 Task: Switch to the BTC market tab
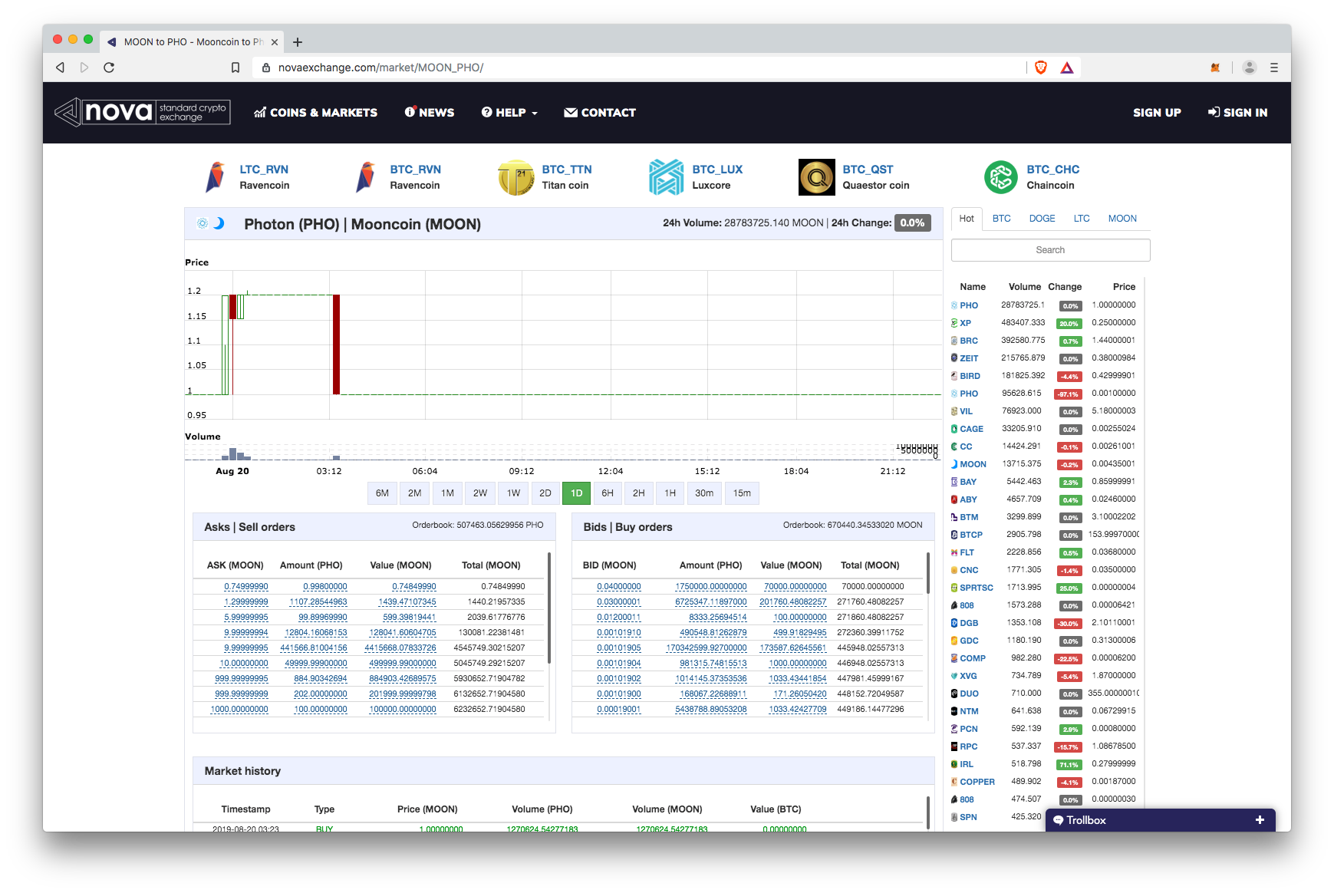[x=1001, y=219]
